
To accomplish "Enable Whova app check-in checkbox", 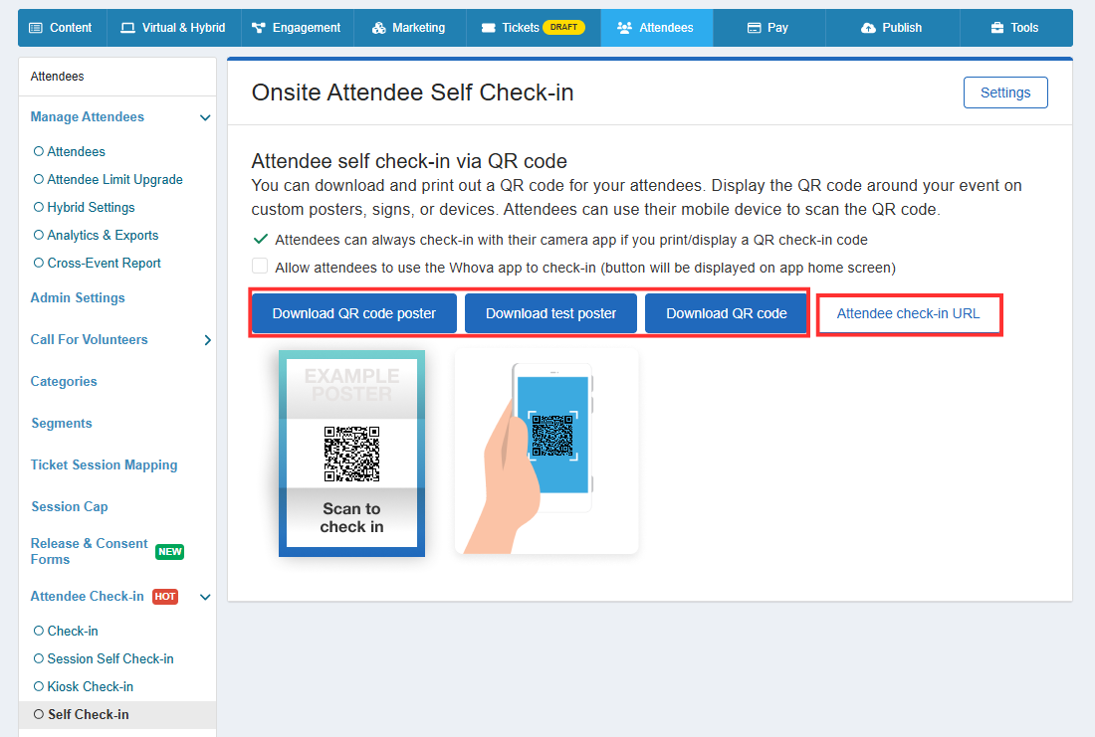I will [260, 266].
